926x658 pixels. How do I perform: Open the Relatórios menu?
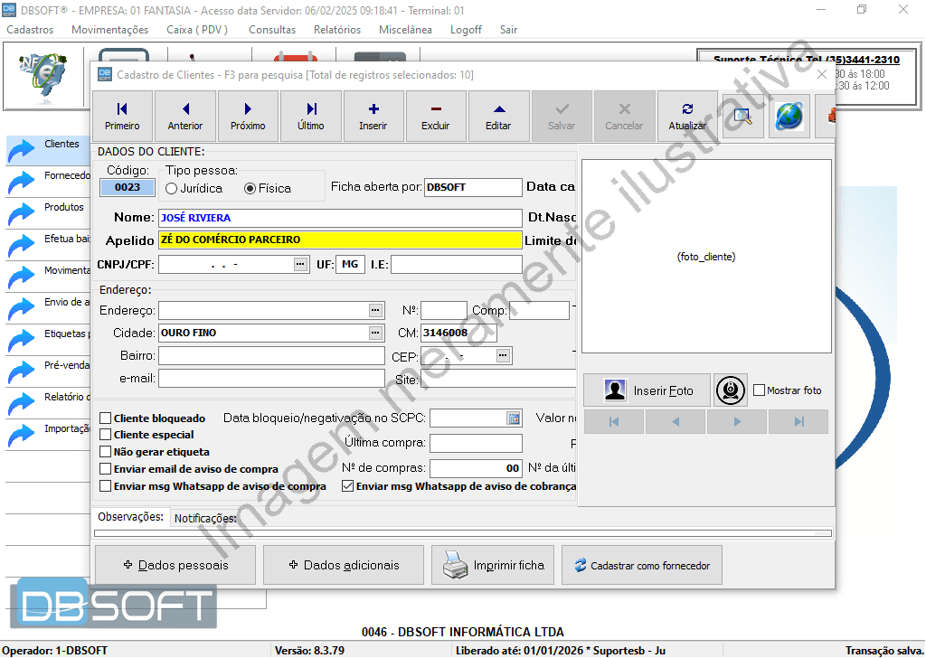click(x=336, y=30)
